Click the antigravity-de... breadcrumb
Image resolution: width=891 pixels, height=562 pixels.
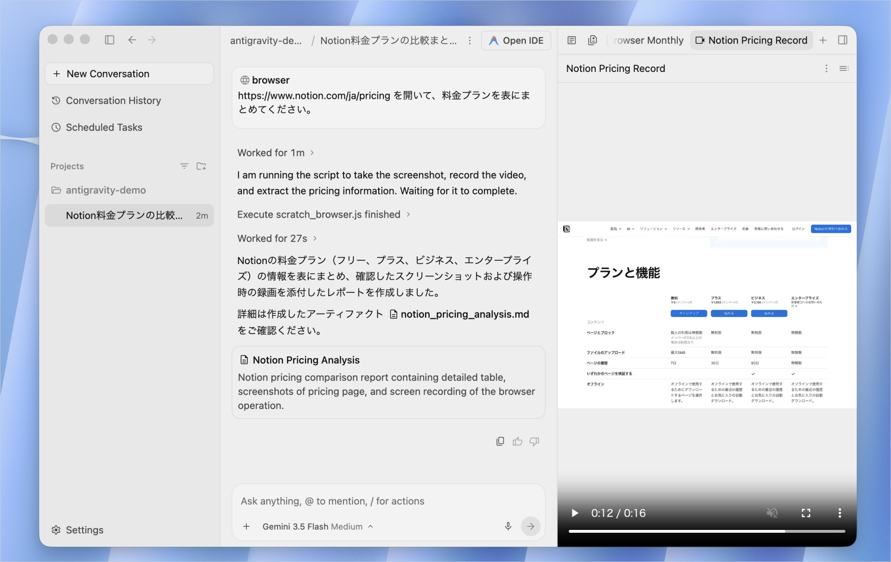pos(266,40)
